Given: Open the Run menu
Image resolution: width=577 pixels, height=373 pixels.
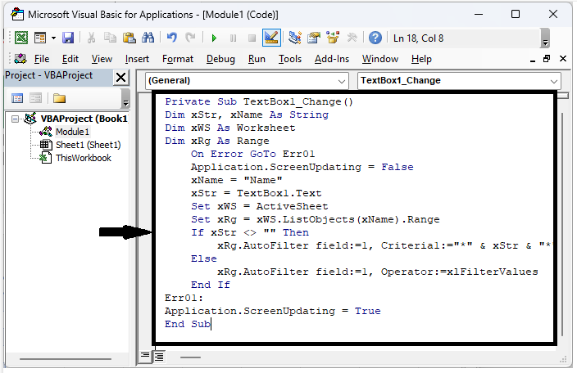Looking at the screenshot, I should pyautogui.click(x=257, y=59).
